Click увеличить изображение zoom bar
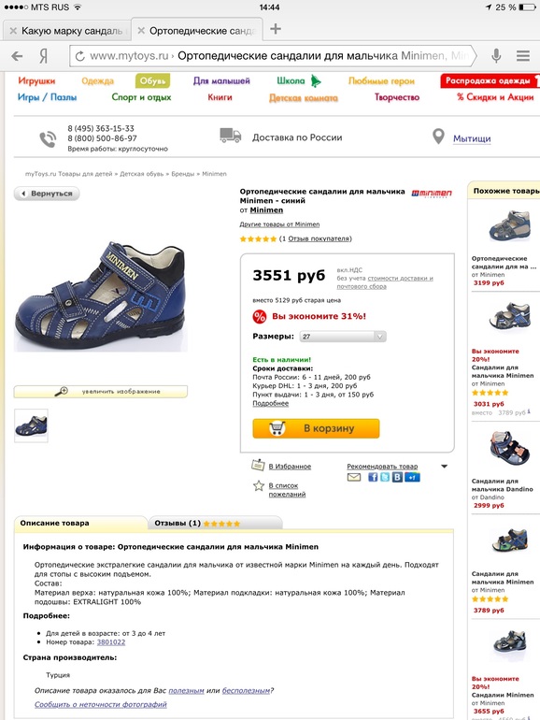This screenshot has height=720, width=540. click(x=101, y=392)
